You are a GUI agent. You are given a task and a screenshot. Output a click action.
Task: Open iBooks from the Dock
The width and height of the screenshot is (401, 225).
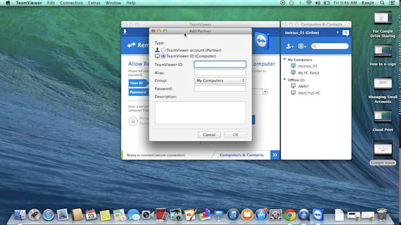tap(247, 215)
